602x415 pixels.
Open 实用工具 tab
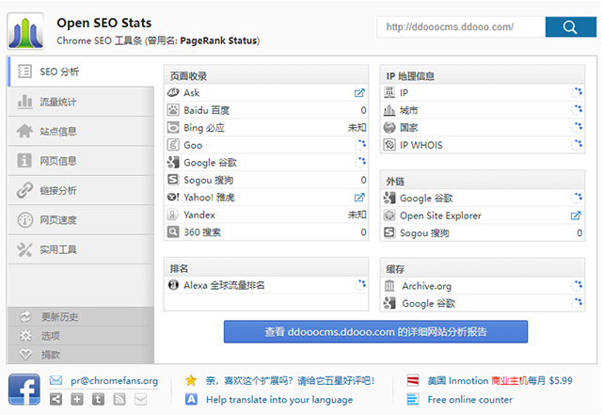tap(58, 249)
